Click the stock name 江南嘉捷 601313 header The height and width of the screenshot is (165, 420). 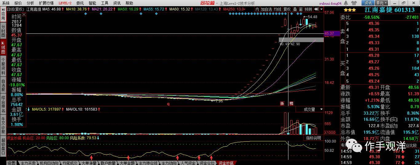[390, 10]
